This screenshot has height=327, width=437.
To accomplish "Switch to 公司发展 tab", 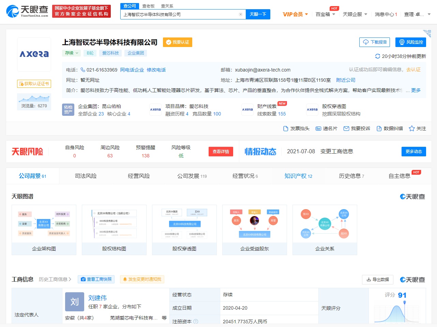I will 192,176.
